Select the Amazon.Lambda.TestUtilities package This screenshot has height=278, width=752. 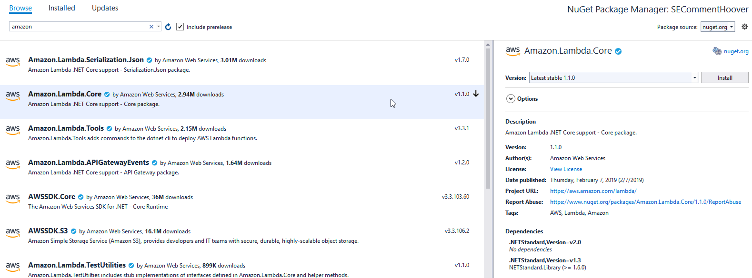tap(242, 268)
